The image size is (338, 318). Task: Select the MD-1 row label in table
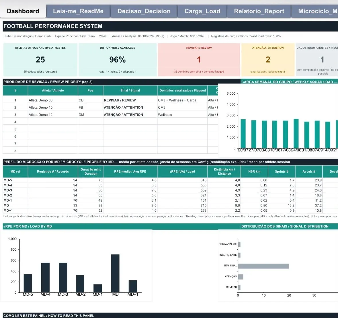(x=15, y=200)
